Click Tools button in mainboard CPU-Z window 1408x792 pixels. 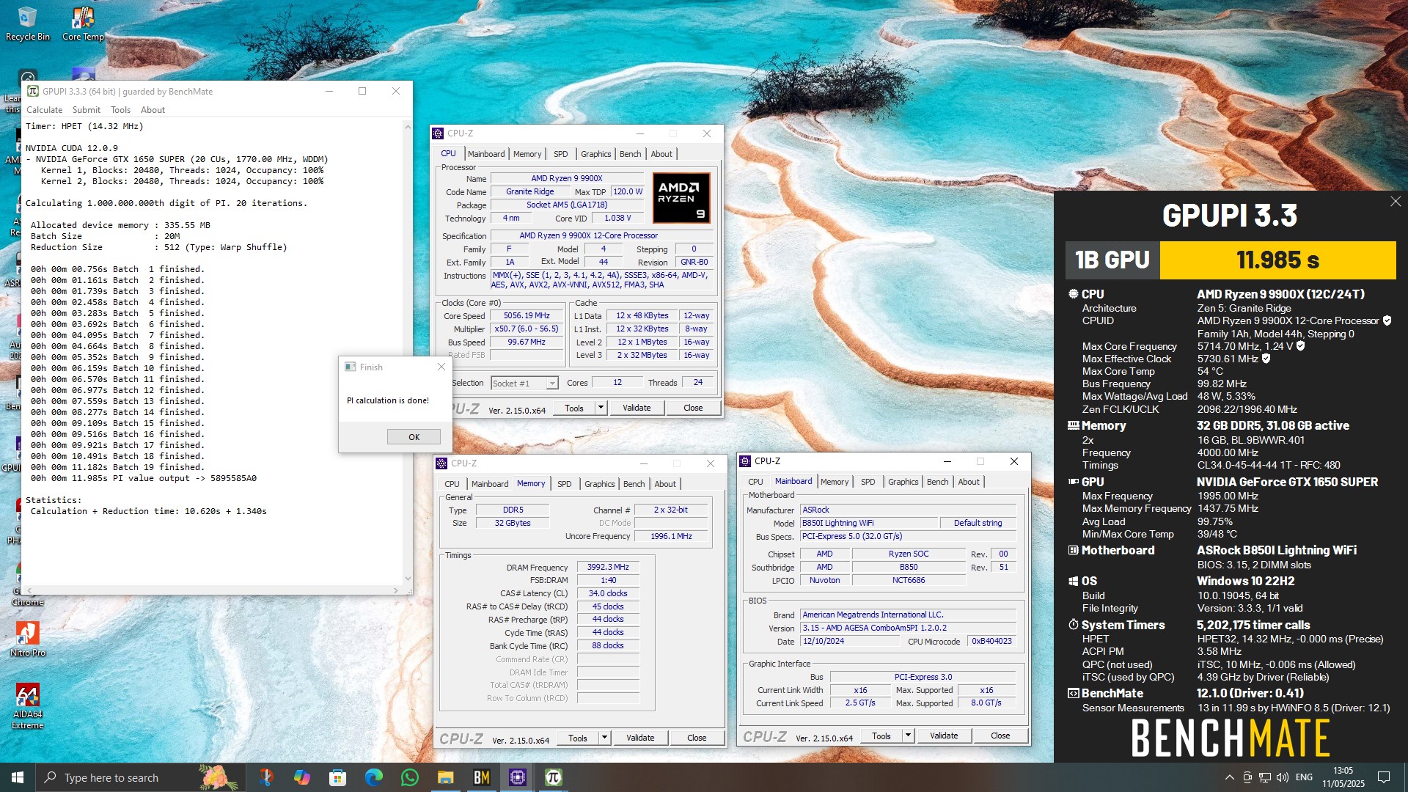point(881,736)
